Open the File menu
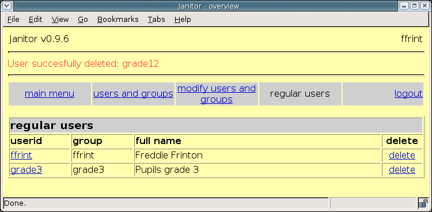 [x=13, y=19]
